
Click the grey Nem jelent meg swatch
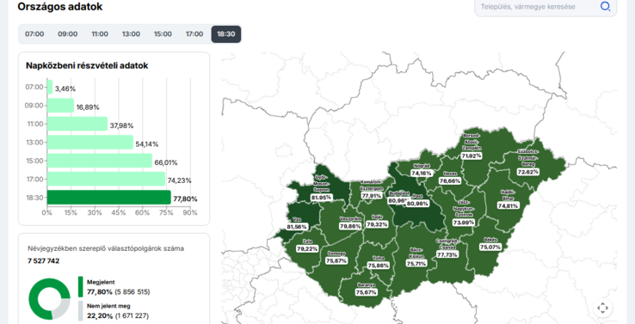pyautogui.click(x=81, y=310)
